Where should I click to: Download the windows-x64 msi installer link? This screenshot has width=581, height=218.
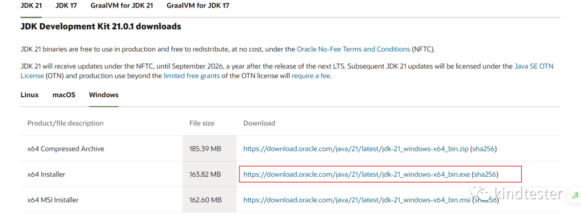coord(357,200)
